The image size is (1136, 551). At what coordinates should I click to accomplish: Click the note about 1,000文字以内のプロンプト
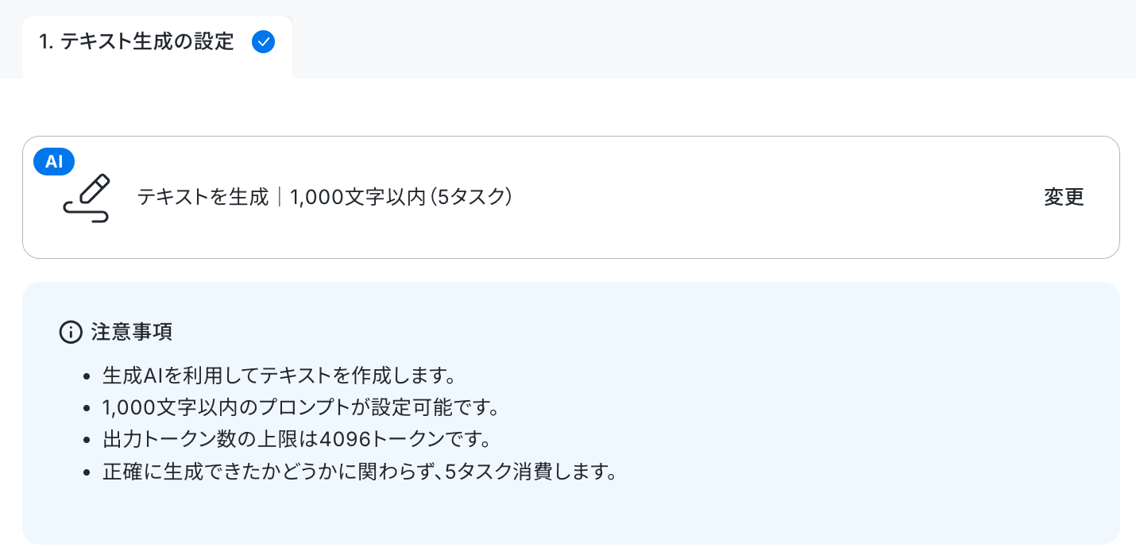pyautogui.click(x=300, y=407)
